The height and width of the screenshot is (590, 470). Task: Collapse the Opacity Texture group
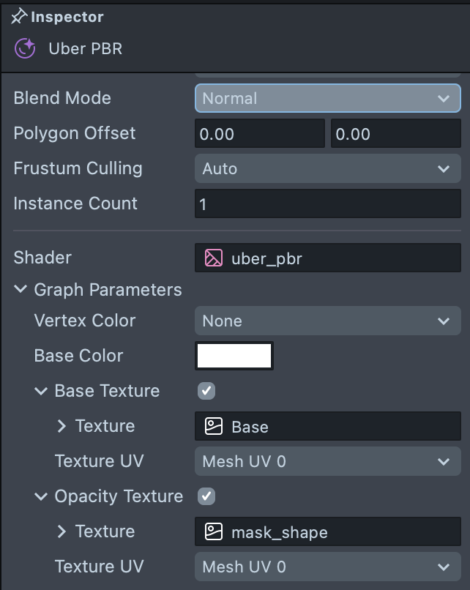pyautogui.click(x=40, y=496)
